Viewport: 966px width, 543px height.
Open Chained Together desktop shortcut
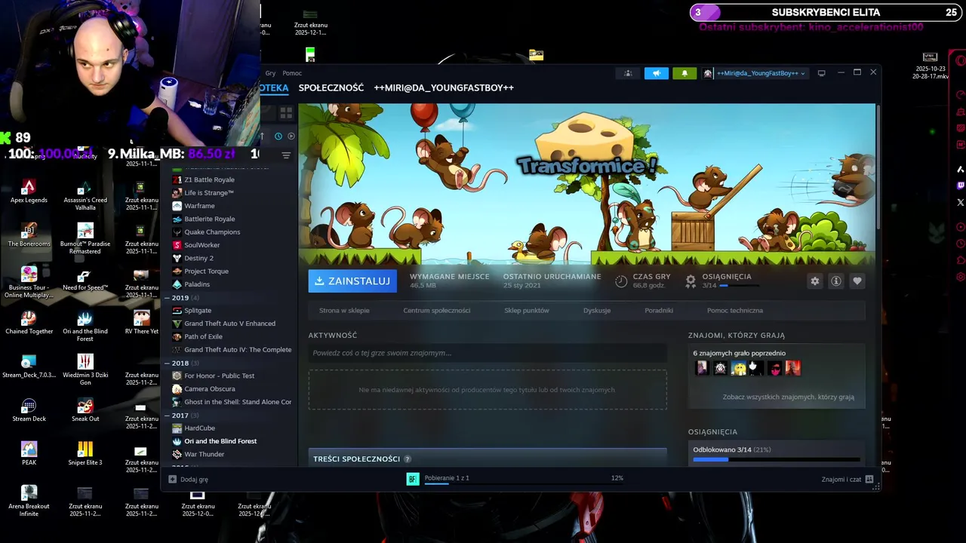click(29, 322)
